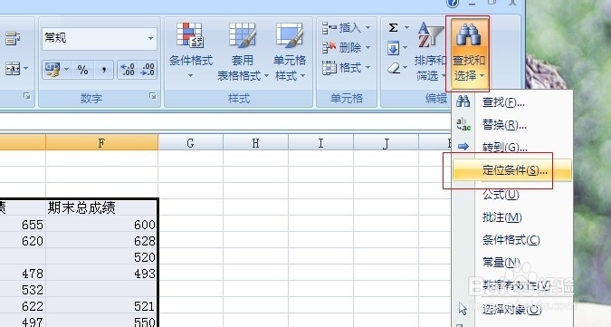Expand the 插入 dropdown arrow
The height and width of the screenshot is (327, 611).
(x=368, y=28)
